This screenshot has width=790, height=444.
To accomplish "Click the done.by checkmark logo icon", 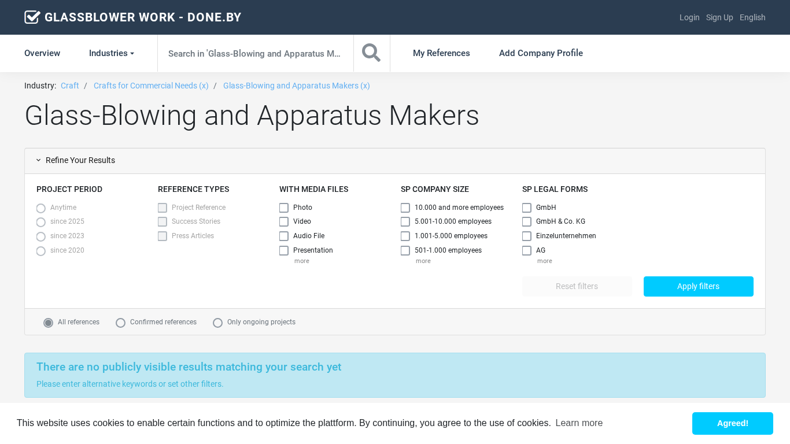I will [32, 17].
